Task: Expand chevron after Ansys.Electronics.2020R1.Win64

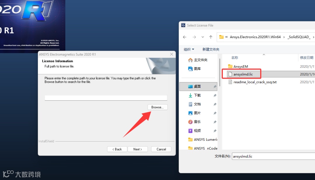Action: coord(284,37)
